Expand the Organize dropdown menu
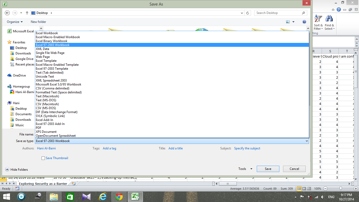The height and width of the screenshot is (202, 359). point(15,22)
